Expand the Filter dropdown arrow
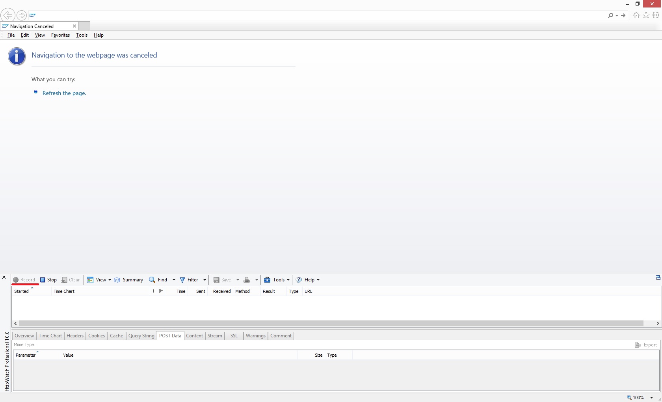Image resolution: width=662 pixels, height=402 pixels. [x=205, y=280]
